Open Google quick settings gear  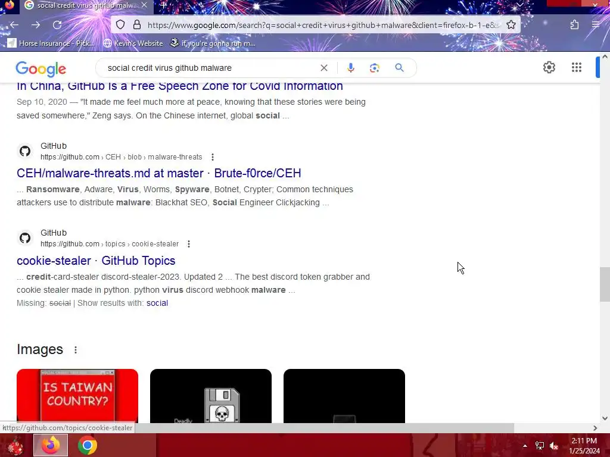click(x=549, y=68)
